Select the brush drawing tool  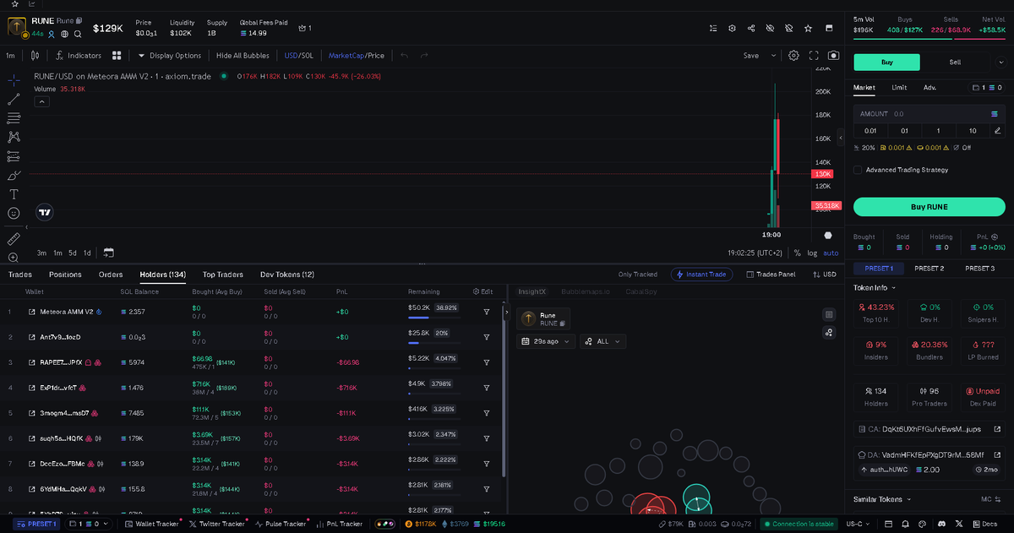coord(14,176)
